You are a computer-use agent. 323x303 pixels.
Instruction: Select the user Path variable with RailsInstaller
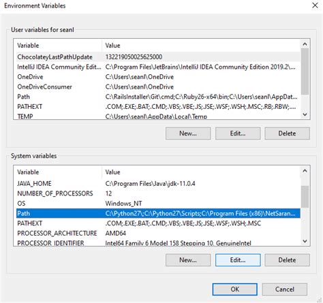coord(158,97)
